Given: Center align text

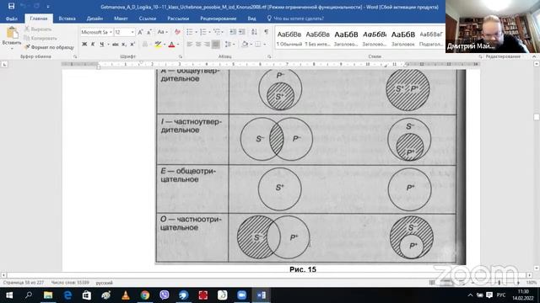Looking at the screenshot, I should coord(198,45).
